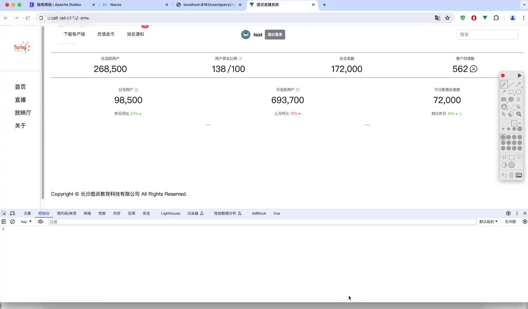Viewport: 528px width, 309px height.
Task: Start recording with the red dot
Action: (503, 76)
